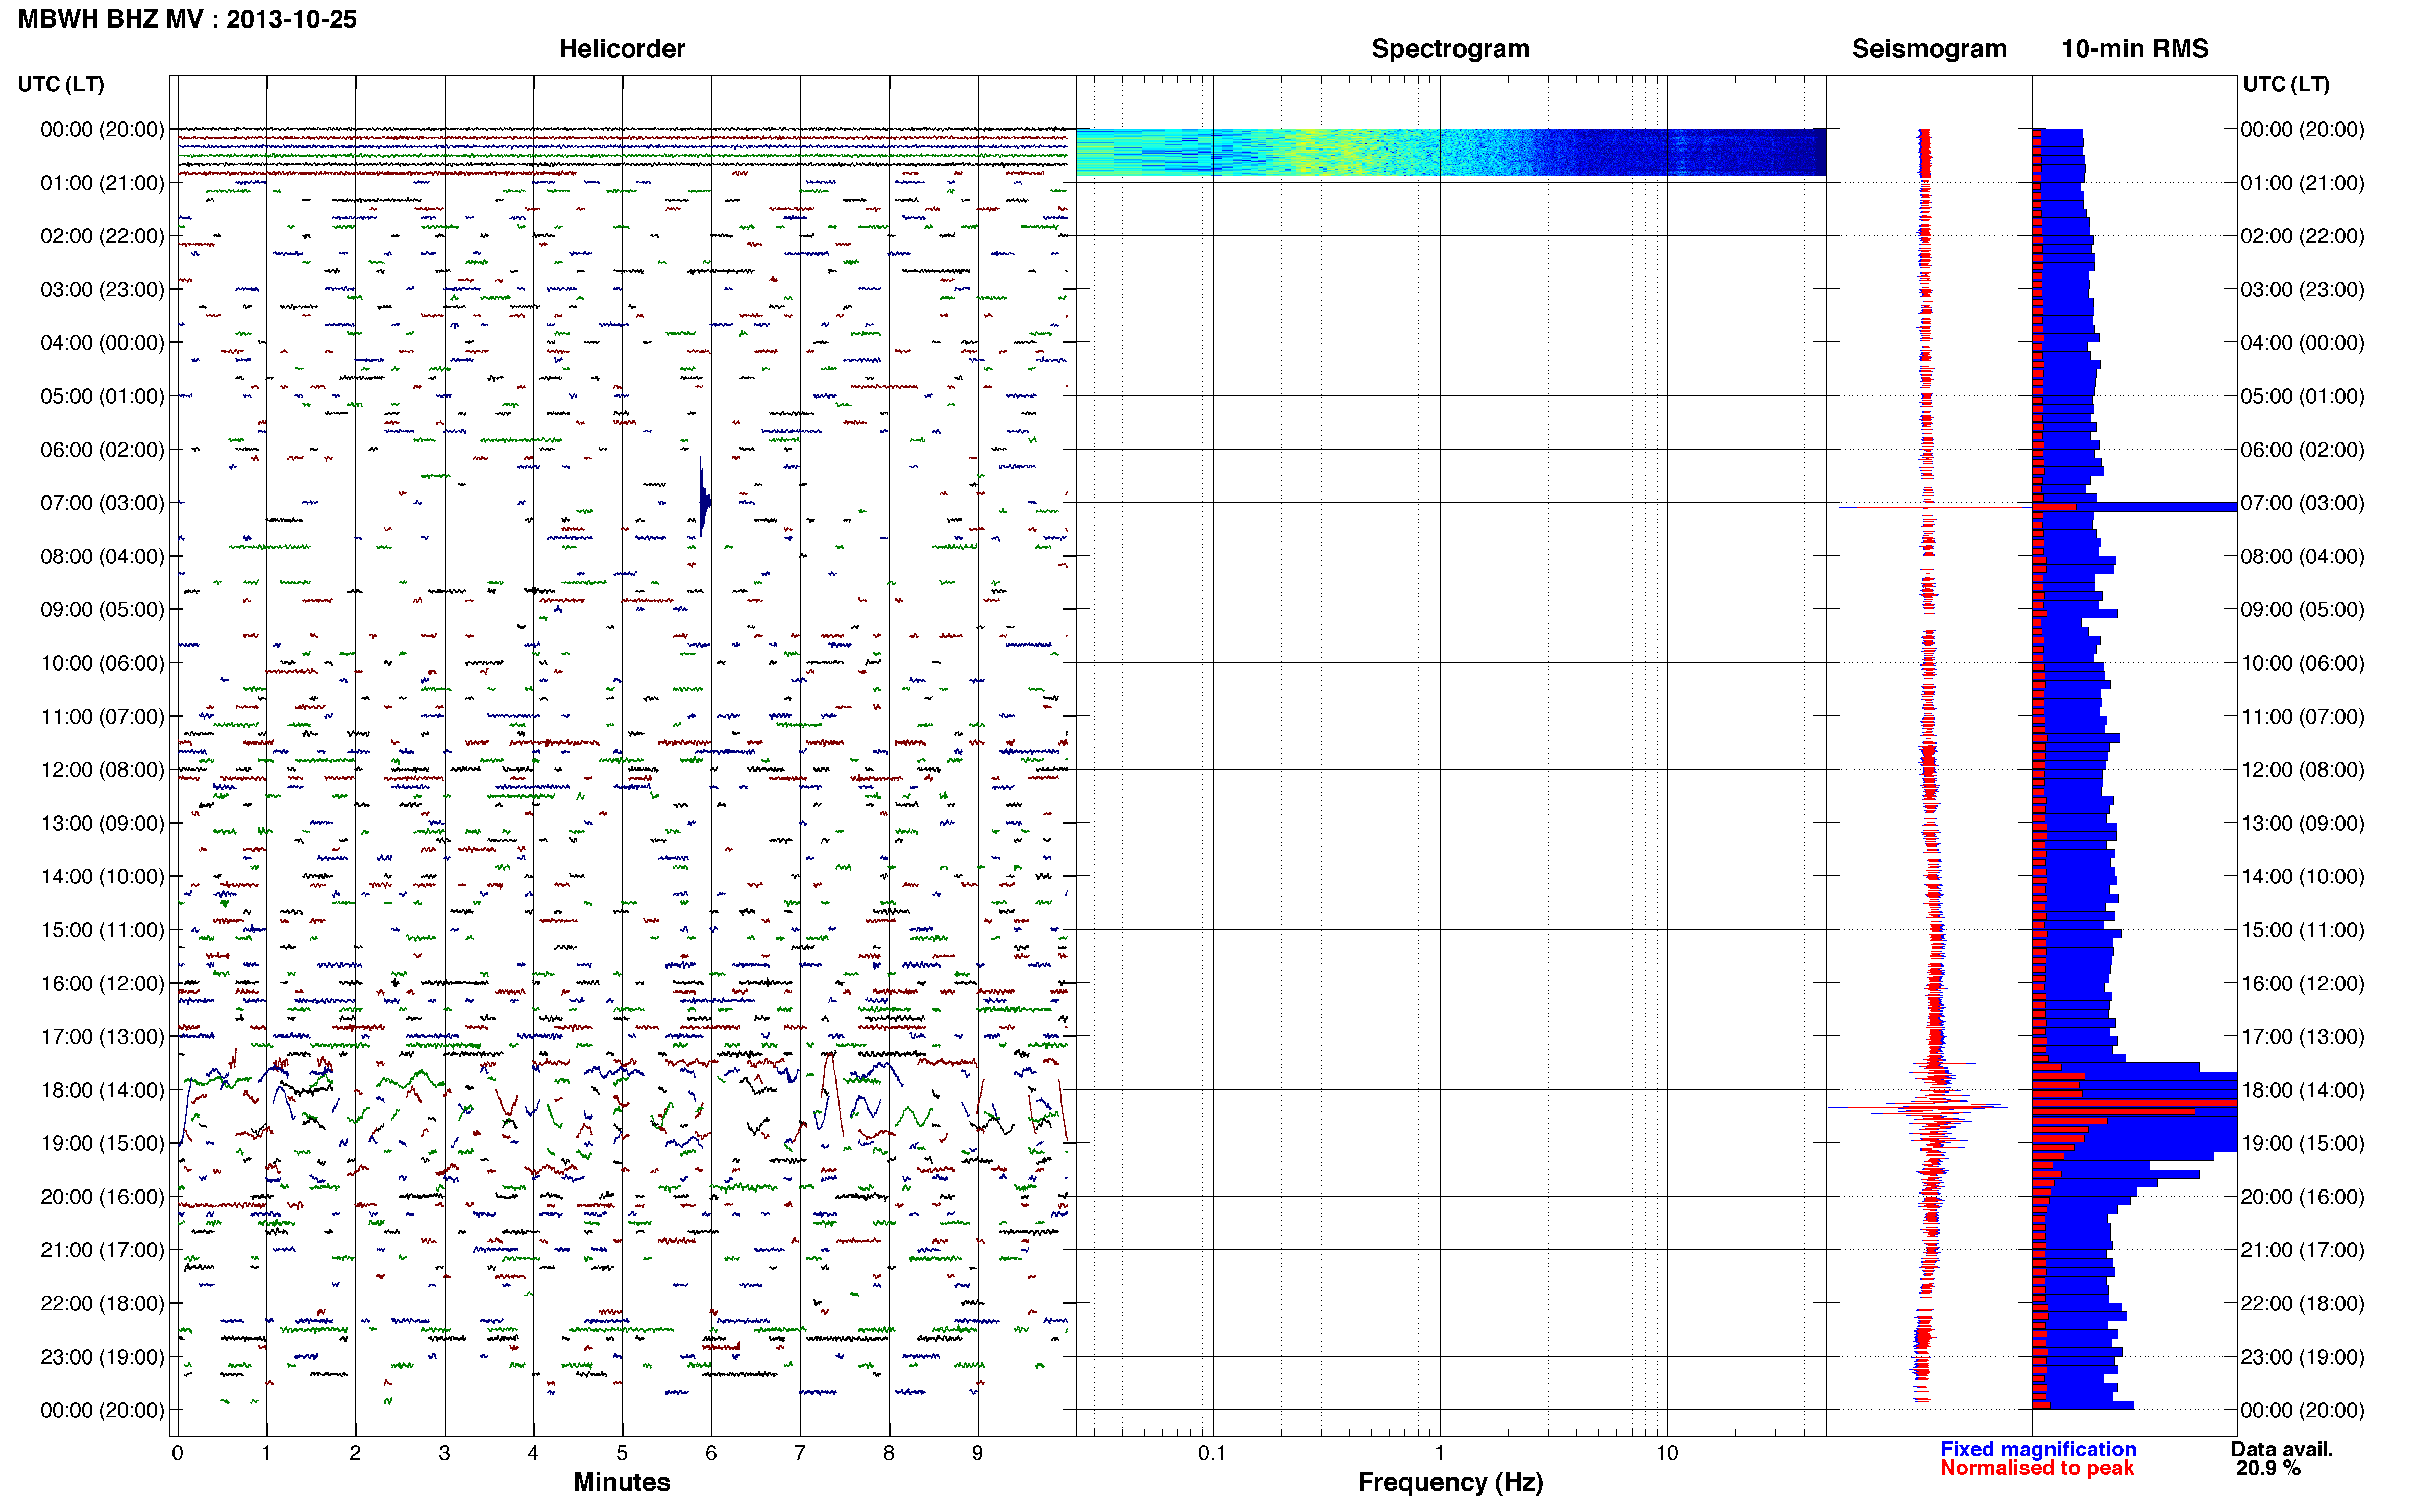Click the 'Minutes' x-axis label
Screen dimensions: 2419x1512
(621, 1482)
